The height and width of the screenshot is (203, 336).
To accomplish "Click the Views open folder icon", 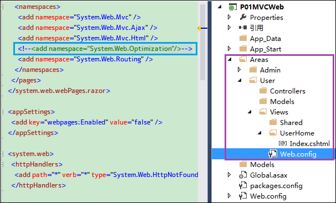I will pos(263,112).
